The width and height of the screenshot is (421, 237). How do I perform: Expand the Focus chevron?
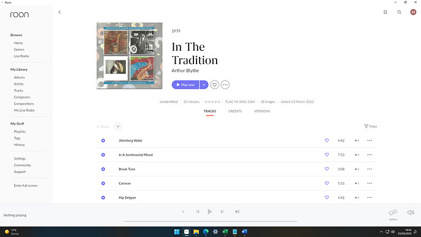tap(98, 126)
